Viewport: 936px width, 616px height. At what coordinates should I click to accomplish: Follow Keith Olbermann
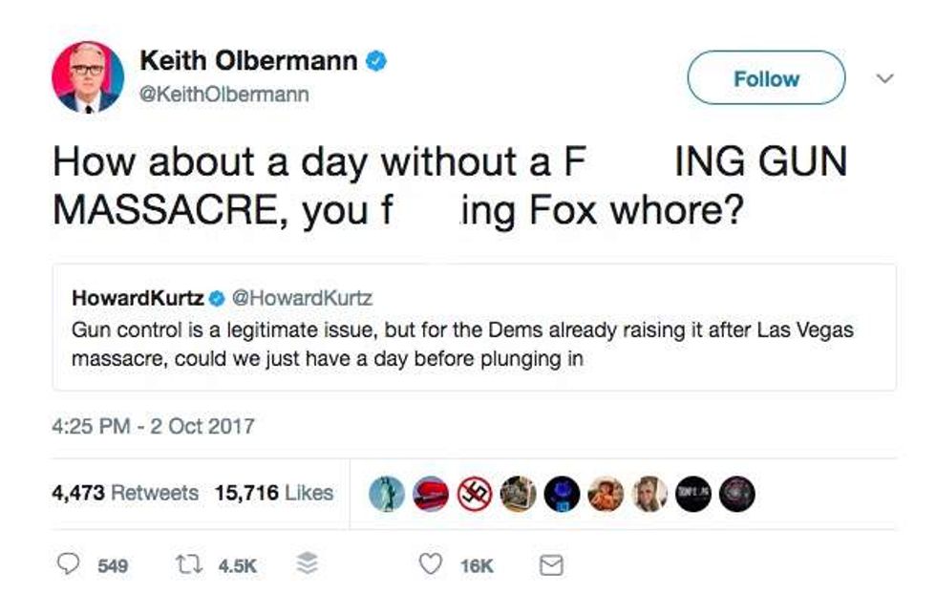766,78
